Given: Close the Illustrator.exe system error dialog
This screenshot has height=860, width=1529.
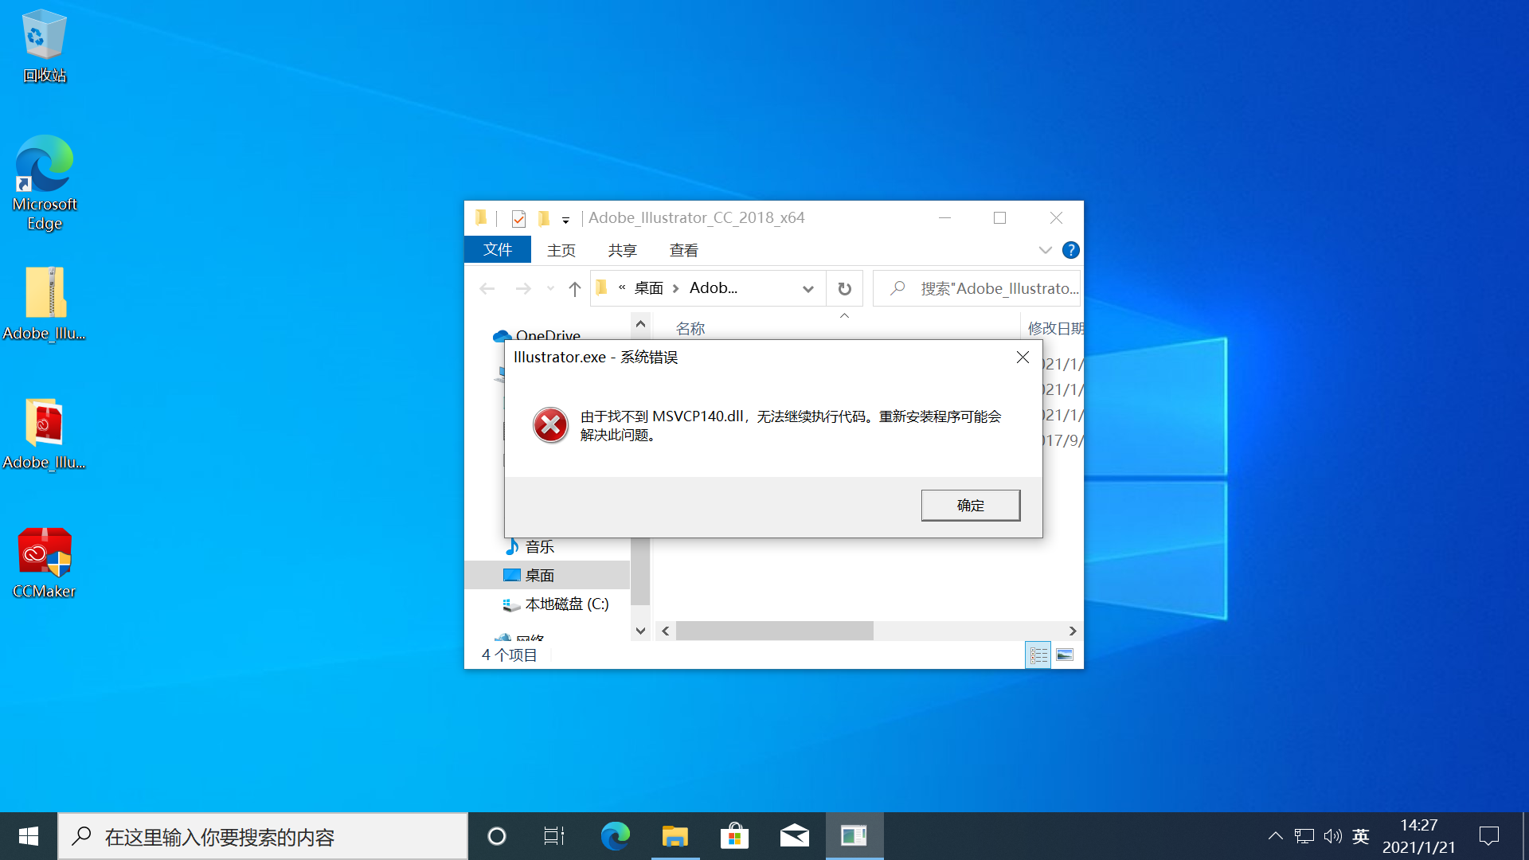Looking at the screenshot, I should pos(1023,358).
